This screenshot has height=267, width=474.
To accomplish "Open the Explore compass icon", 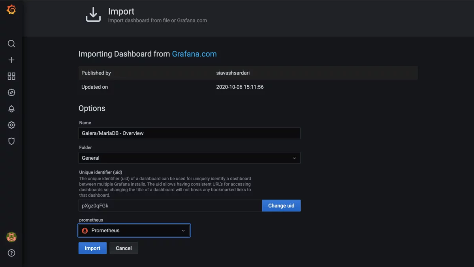I will (11, 92).
